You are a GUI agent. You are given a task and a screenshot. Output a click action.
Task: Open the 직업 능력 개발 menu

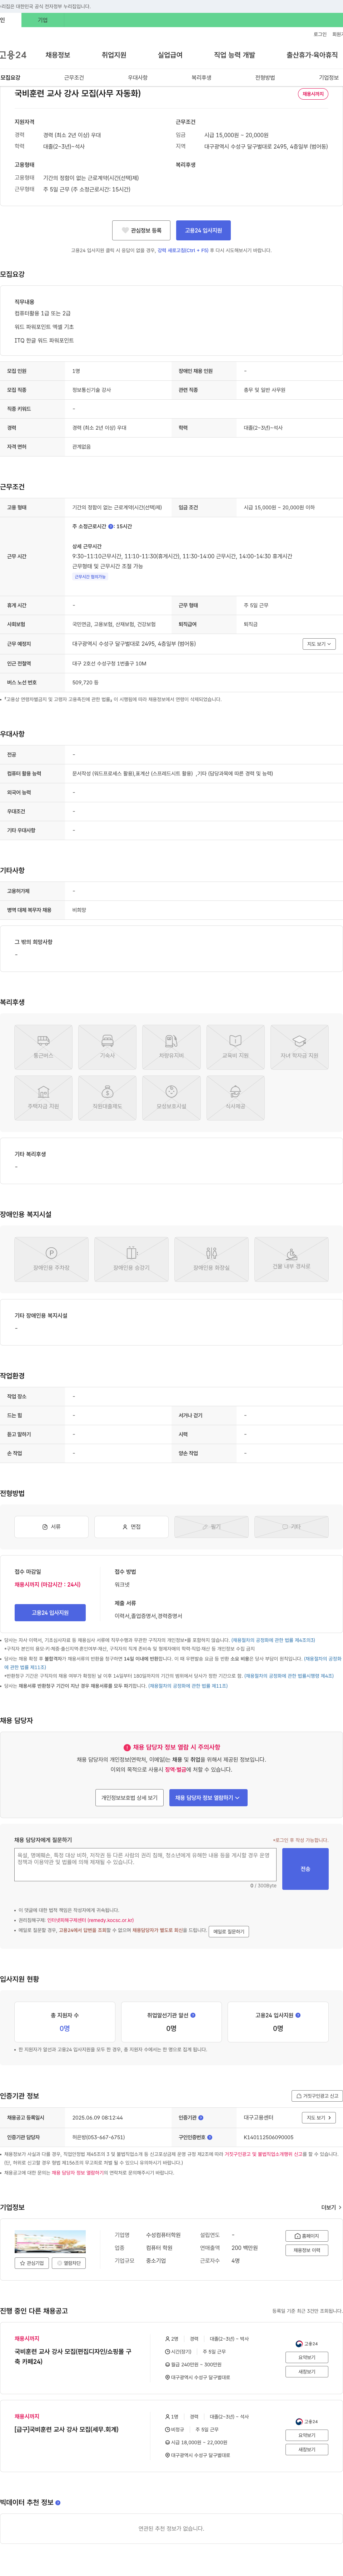click(x=234, y=55)
